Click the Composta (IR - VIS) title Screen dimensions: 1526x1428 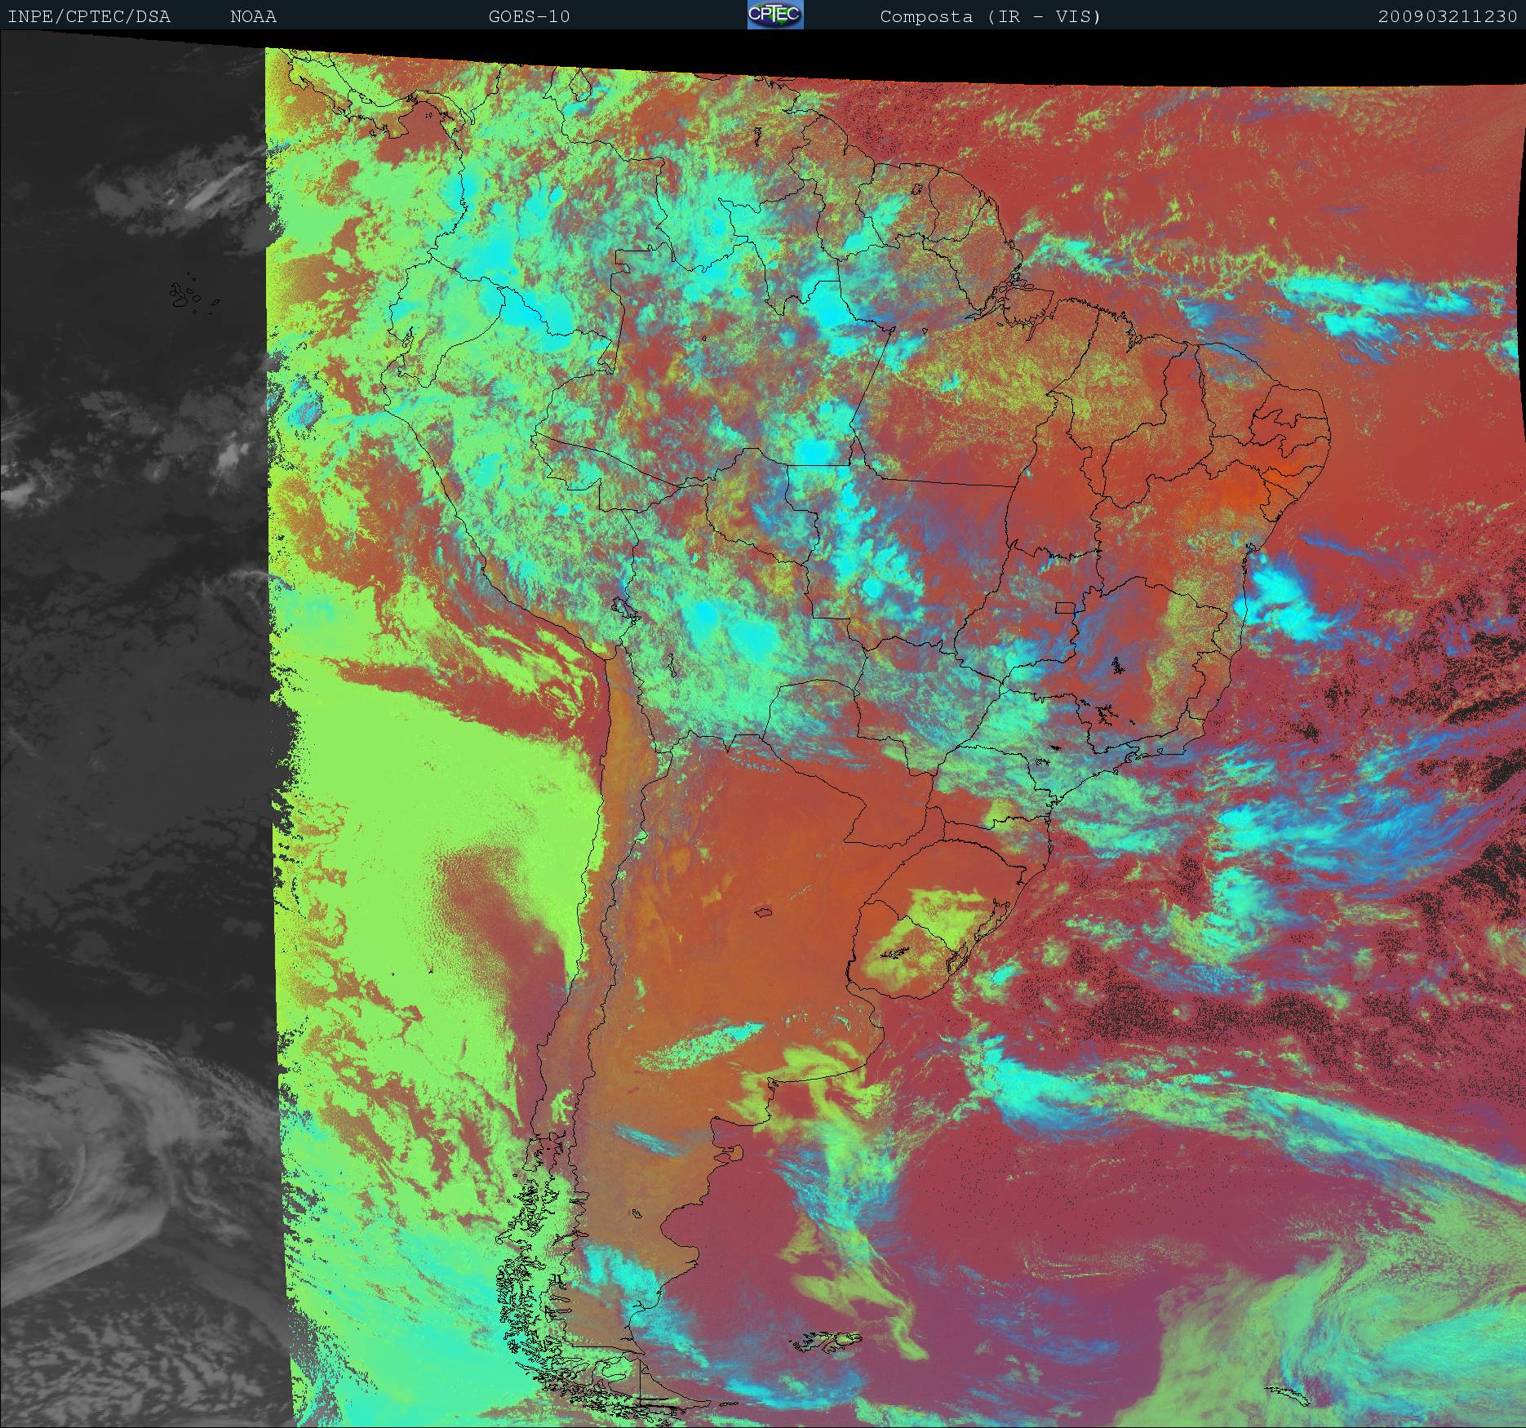tap(991, 16)
